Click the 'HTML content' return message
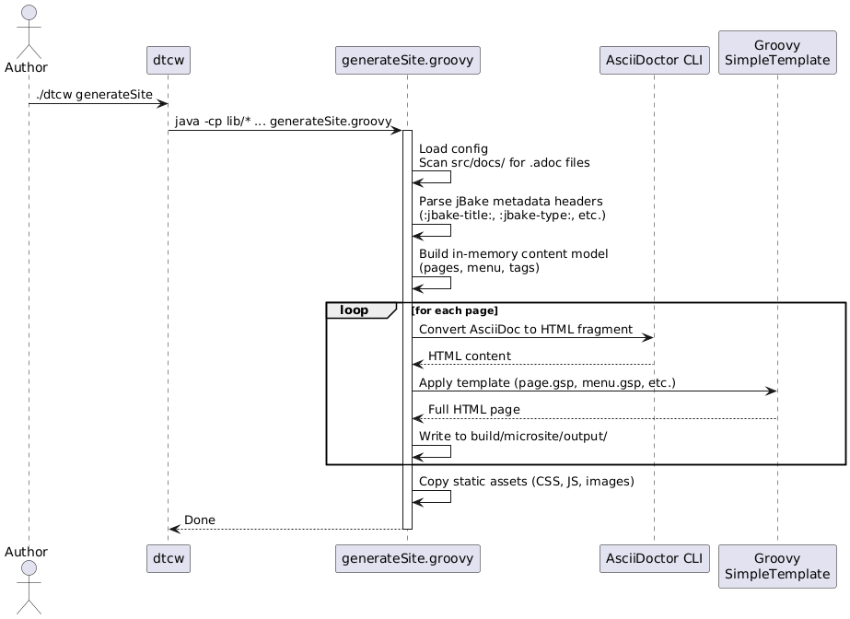The width and height of the screenshot is (850, 619). click(x=470, y=356)
